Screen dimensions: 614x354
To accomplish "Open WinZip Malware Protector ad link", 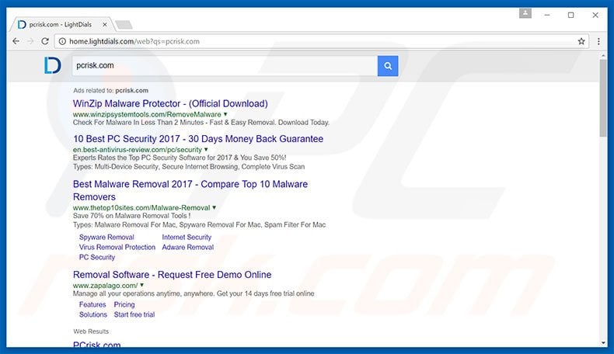I will [170, 104].
